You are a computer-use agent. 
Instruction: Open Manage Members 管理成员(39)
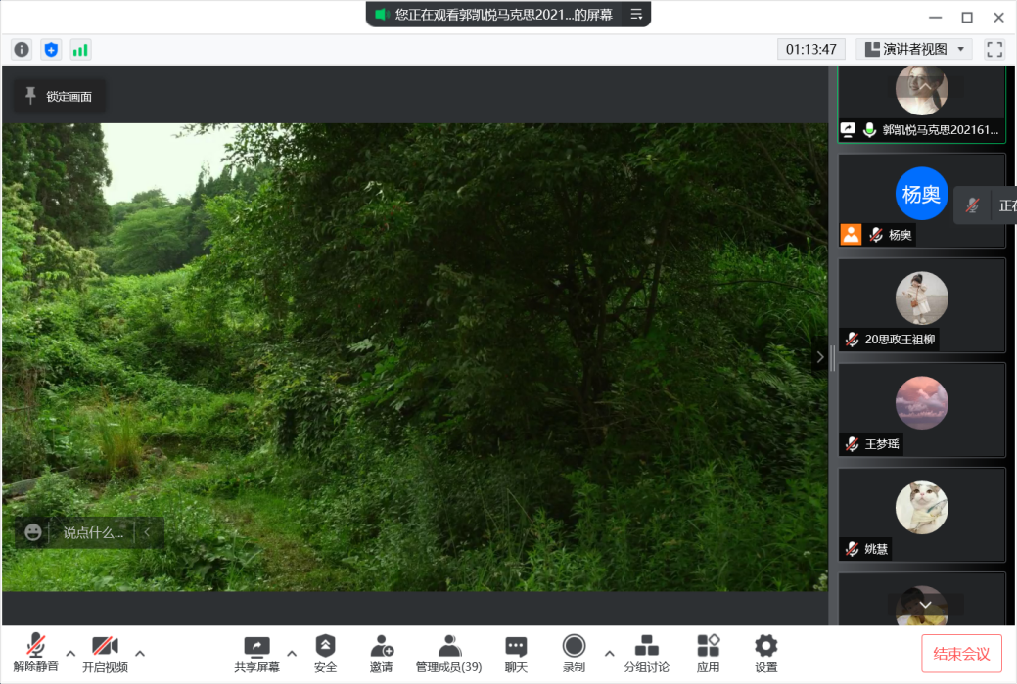448,653
